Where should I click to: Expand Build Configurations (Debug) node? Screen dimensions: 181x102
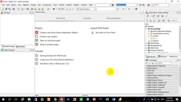click(x=149, y=31)
